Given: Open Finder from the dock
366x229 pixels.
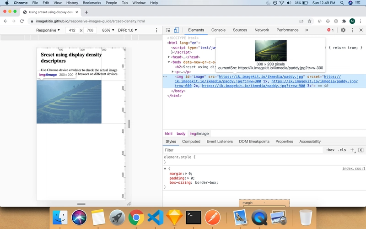Looking at the screenshot, I should tap(60, 218).
